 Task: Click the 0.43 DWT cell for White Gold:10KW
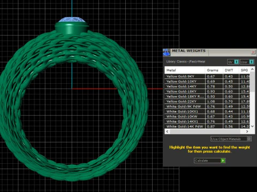click(231, 116)
